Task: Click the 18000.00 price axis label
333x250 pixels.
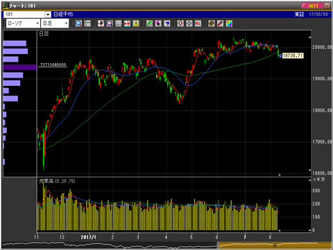Action: pos(323,110)
